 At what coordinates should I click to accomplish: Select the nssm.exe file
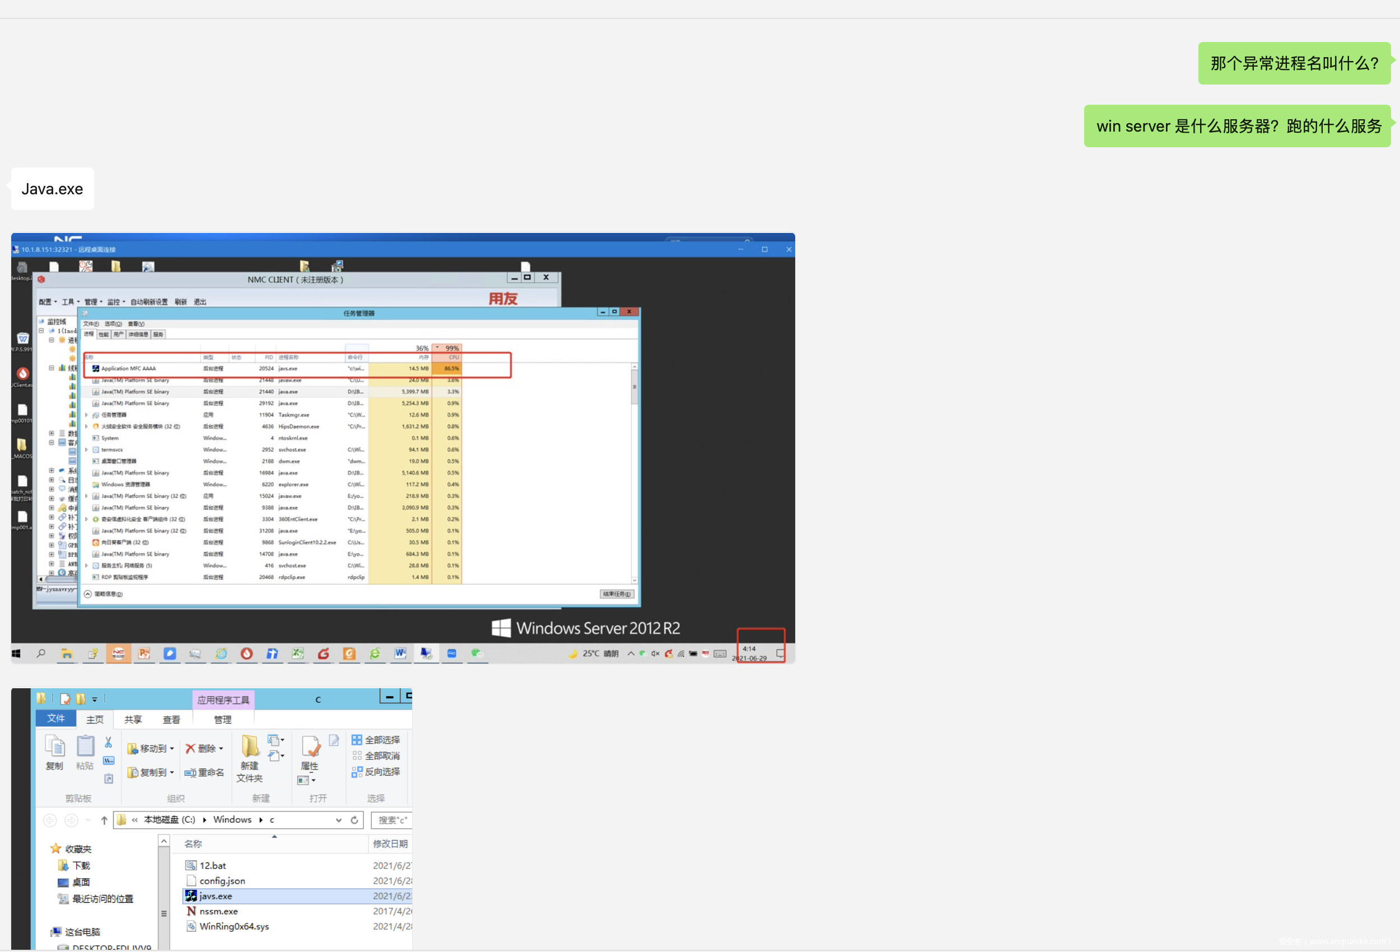pyautogui.click(x=218, y=911)
